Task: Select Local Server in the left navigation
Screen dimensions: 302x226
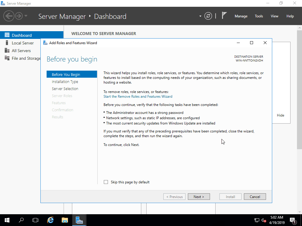Action: coord(23,43)
